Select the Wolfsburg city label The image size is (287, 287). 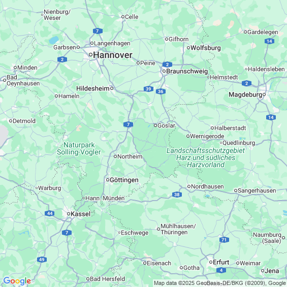[206, 48]
